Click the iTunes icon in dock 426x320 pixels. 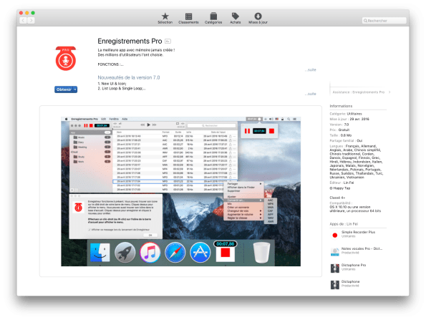click(150, 253)
